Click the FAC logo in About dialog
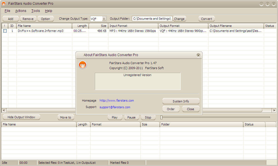Screen dimensions: 278x166 click(83, 65)
